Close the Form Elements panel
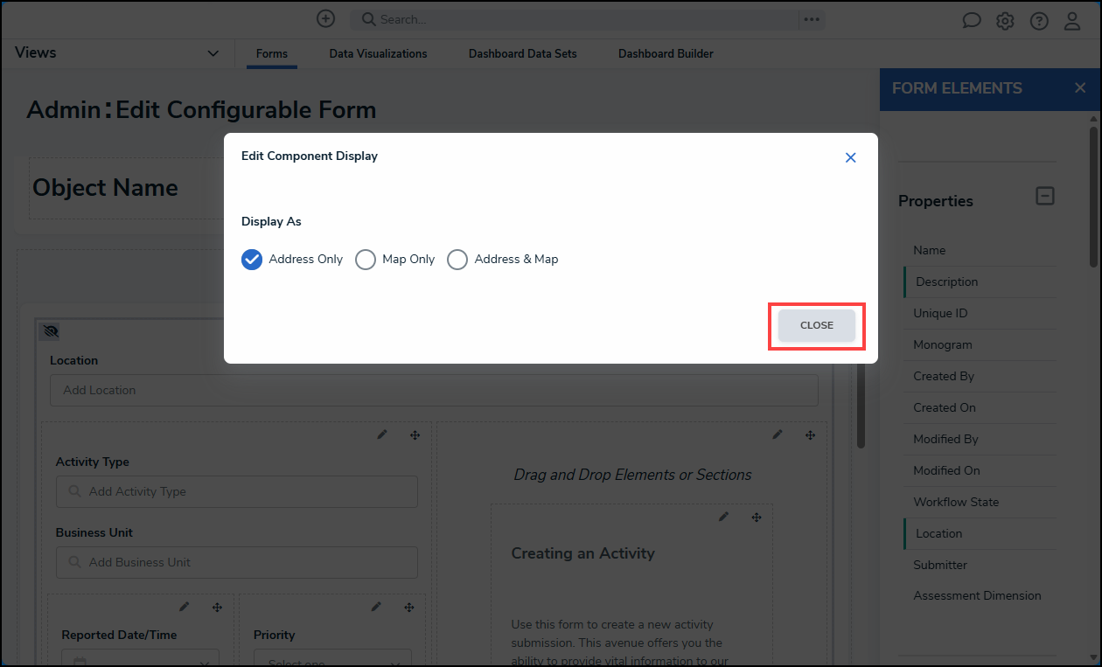This screenshot has height=667, width=1102. 1080,88
